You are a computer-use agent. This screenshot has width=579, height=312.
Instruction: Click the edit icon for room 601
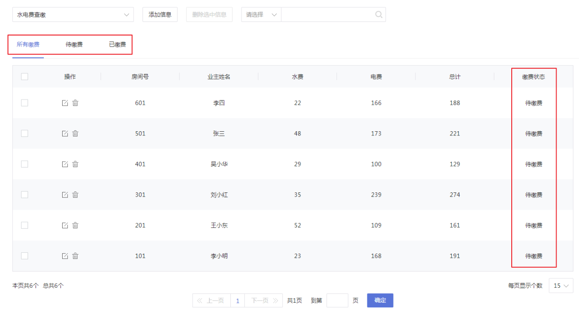[65, 103]
